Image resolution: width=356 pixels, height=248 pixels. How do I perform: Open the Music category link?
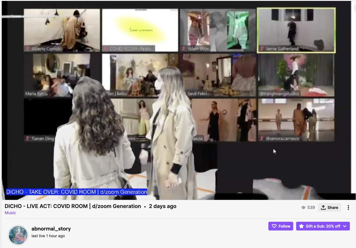10,213
